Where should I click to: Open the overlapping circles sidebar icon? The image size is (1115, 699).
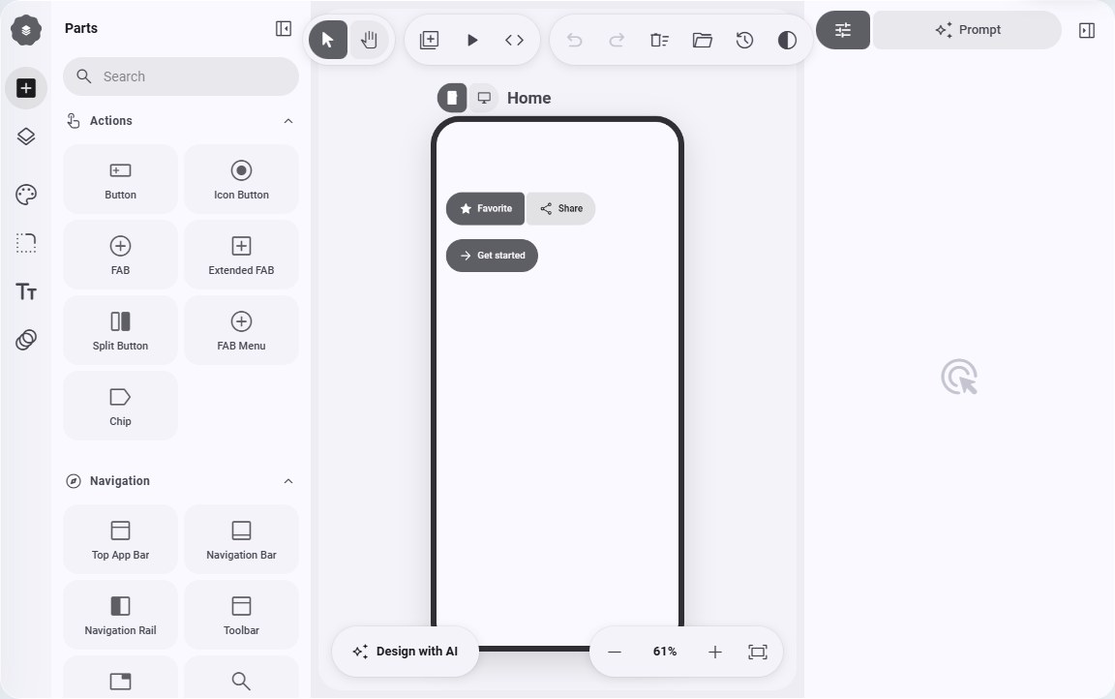pos(26,340)
